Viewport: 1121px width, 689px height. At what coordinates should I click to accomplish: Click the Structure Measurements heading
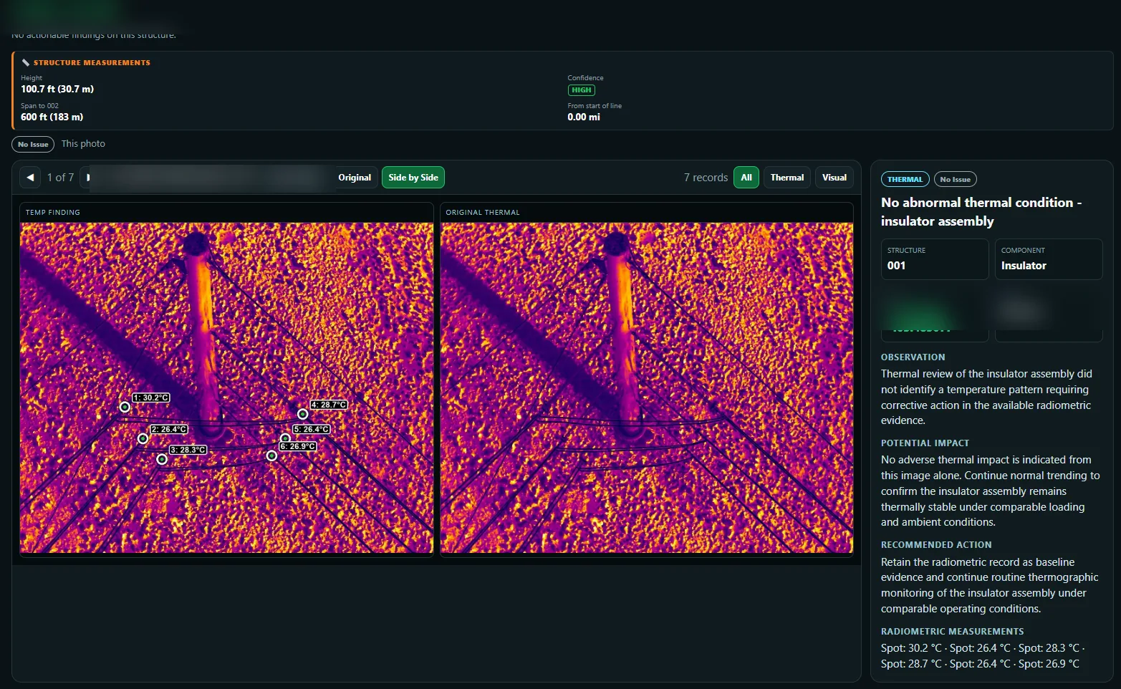click(92, 63)
